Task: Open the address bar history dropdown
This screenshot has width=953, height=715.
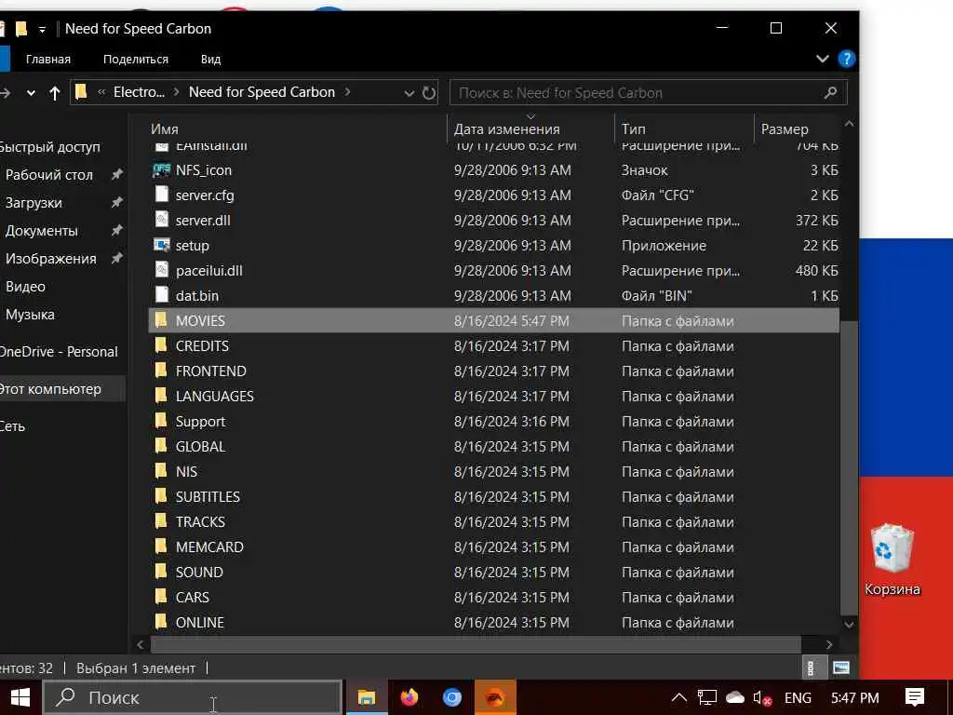Action: pyautogui.click(x=409, y=93)
